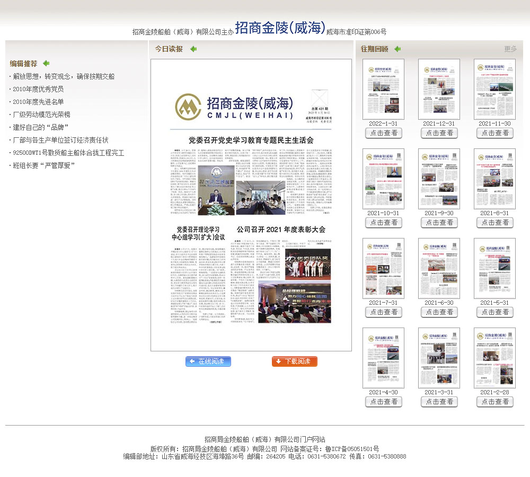Open article 建好自己的“品牌”
The image size is (530, 477).
(x=41, y=127)
